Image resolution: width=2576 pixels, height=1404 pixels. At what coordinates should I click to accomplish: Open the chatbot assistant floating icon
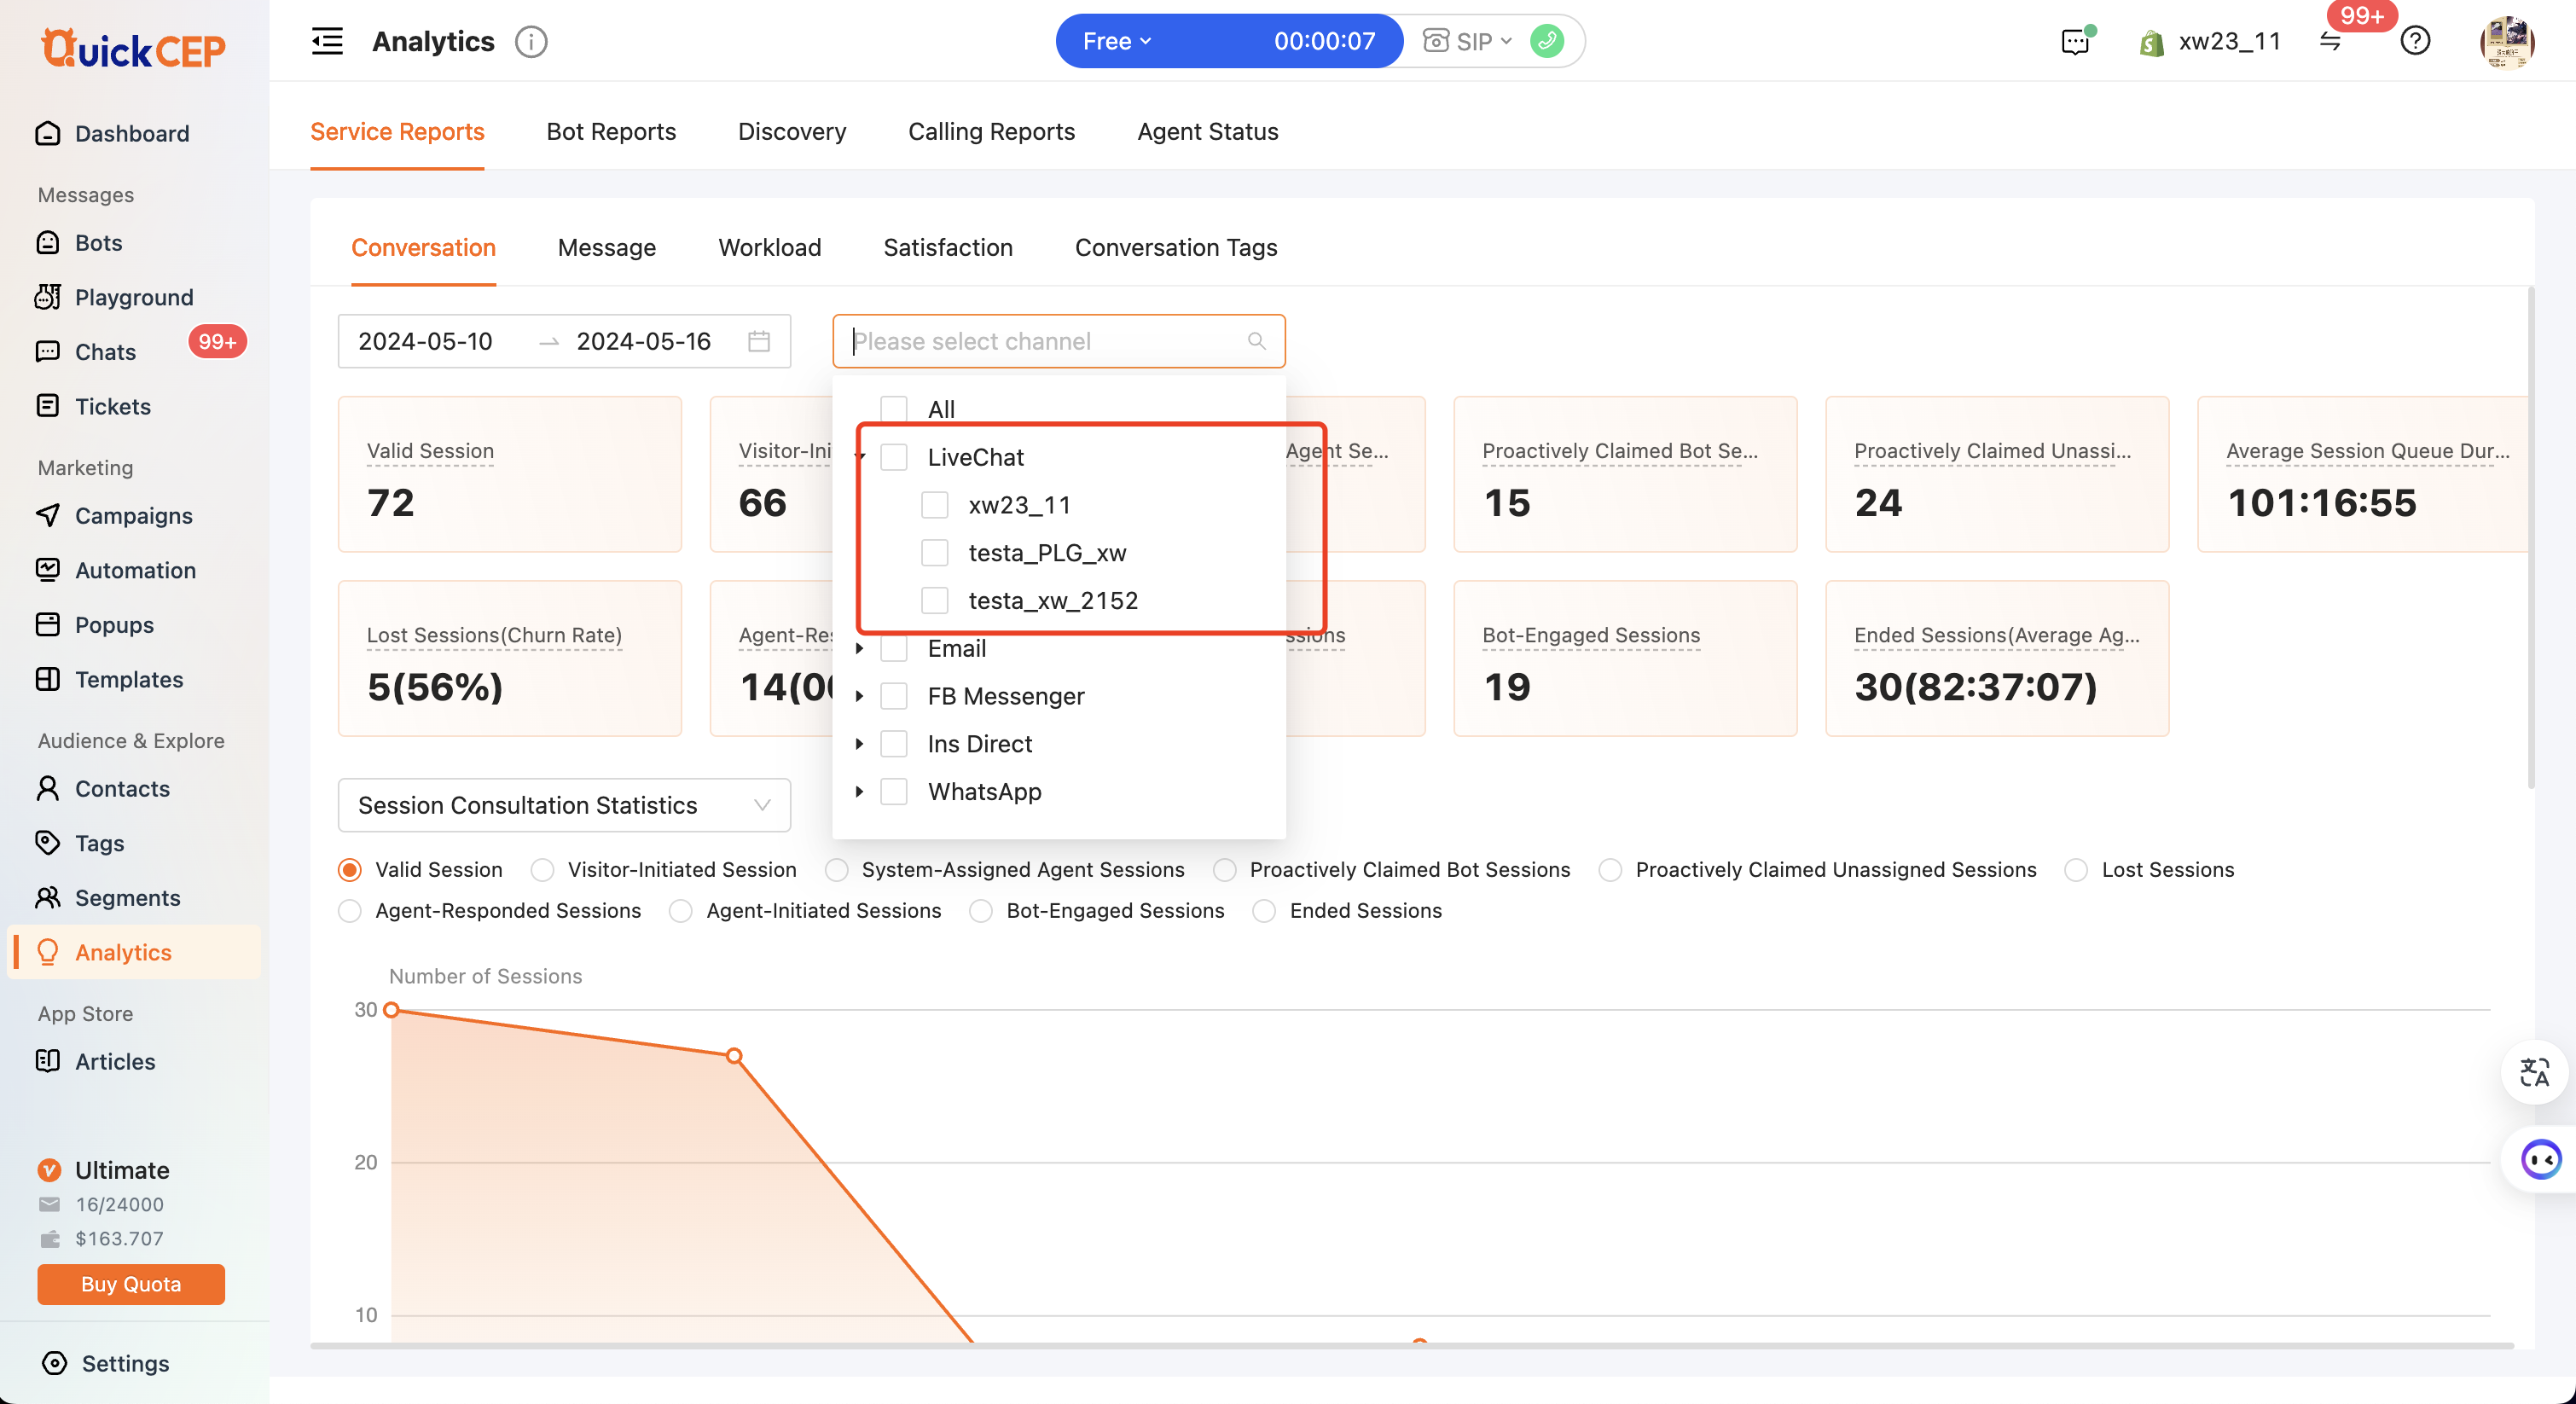coord(2540,1159)
